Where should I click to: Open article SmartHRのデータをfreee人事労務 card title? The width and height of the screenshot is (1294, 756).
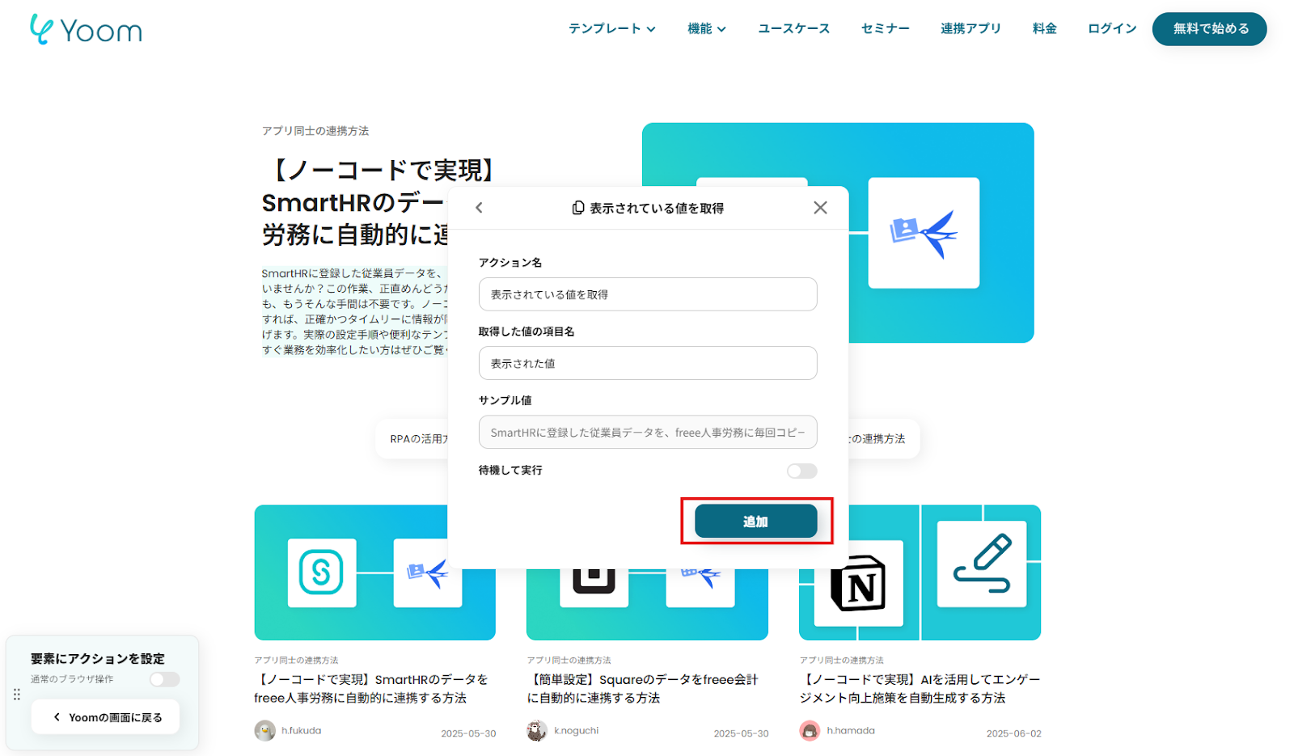click(371, 689)
